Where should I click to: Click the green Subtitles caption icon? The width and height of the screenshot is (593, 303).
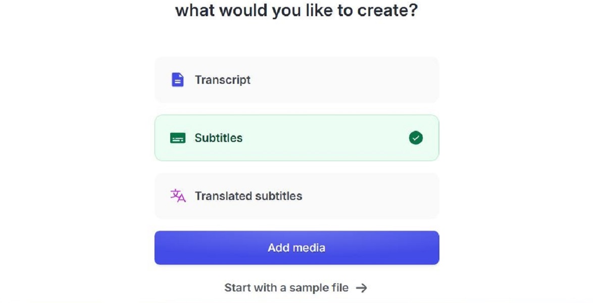(178, 138)
